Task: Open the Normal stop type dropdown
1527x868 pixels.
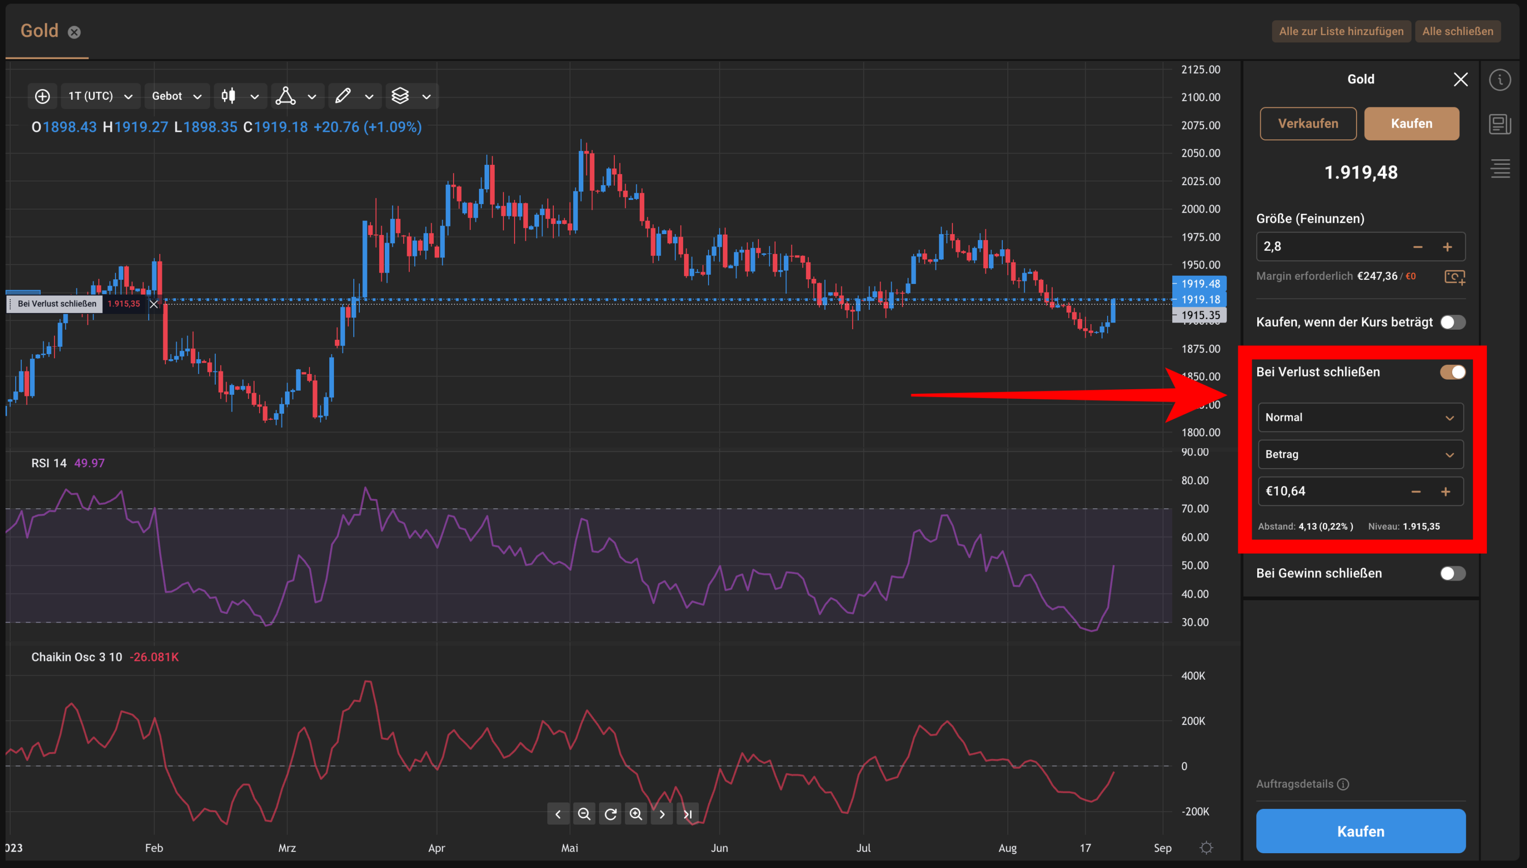Action: point(1360,417)
